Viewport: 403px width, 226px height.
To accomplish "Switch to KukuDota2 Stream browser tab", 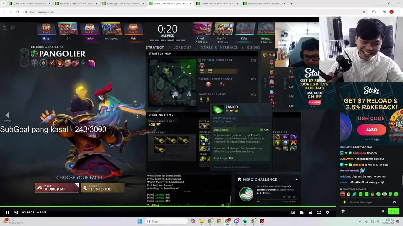I will click(x=30, y=3).
